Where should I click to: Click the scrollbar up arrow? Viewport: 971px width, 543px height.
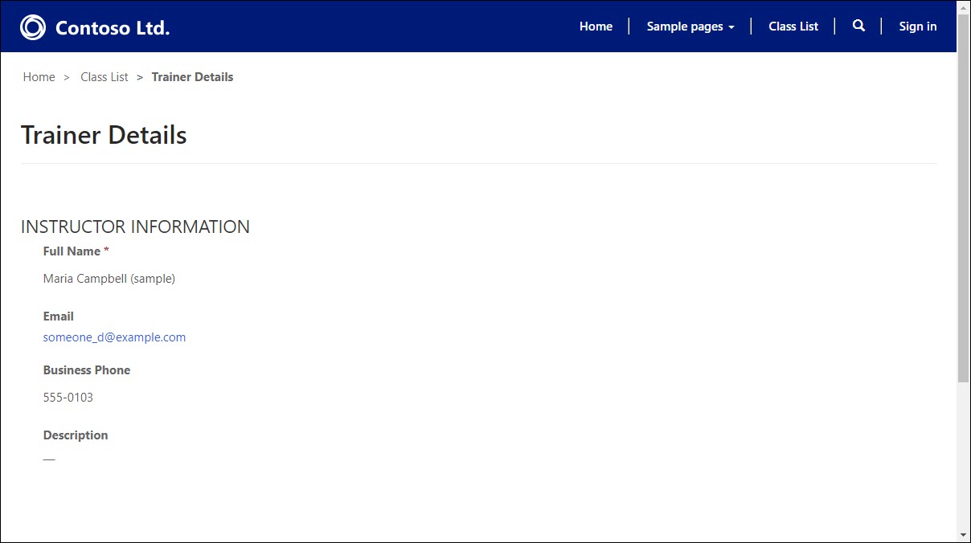(x=963, y=7)
